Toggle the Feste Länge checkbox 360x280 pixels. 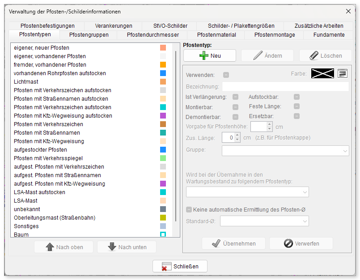pos(296,106)
